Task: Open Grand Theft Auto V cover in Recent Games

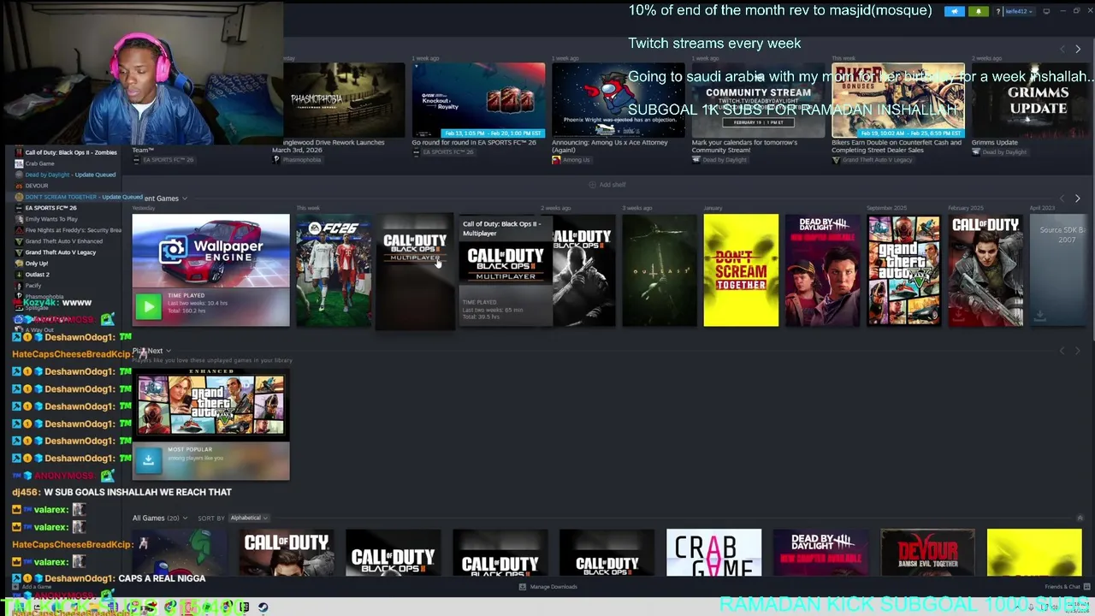Action: click(x=904, y=270)
